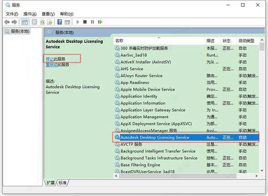
Task: Click the 重启动 service link
Action: point(50,64)
